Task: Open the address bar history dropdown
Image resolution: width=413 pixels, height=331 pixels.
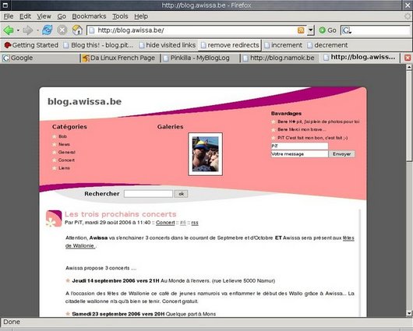Action: (311, 30)
